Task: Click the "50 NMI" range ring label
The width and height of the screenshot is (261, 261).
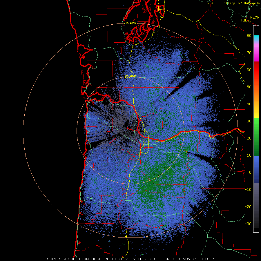Action: tap(130, 77)
